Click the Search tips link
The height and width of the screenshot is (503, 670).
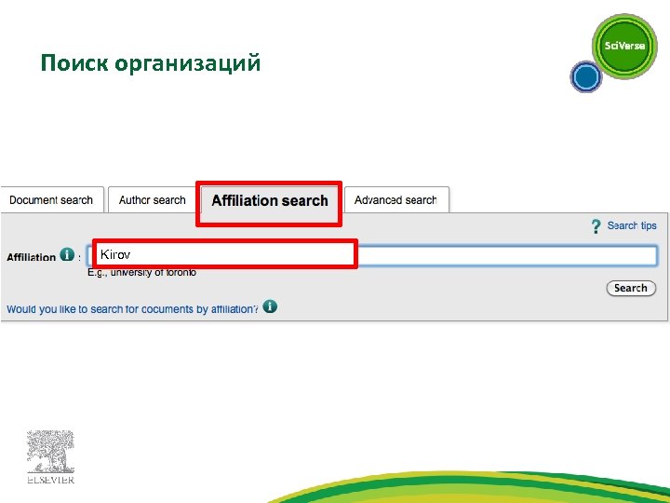tap(632, 225)
